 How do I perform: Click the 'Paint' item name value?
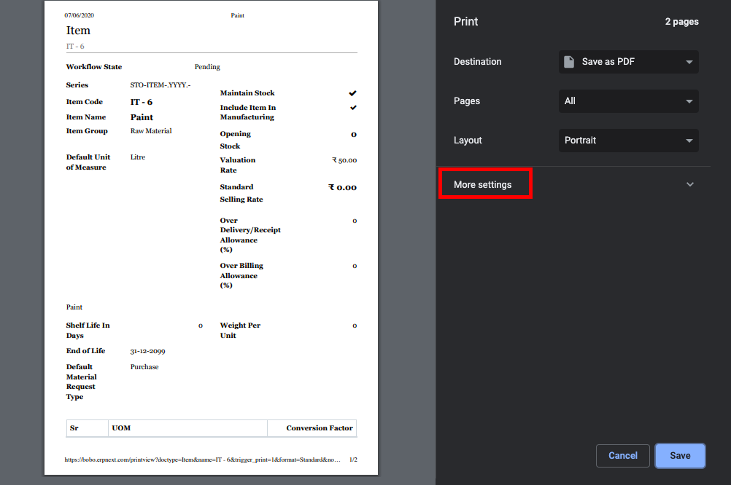142,117
